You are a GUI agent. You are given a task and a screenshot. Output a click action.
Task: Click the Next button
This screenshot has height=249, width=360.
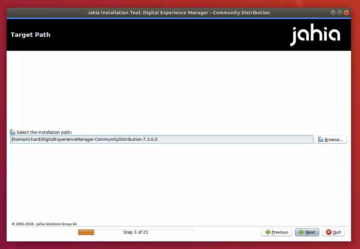pos(307,232)
